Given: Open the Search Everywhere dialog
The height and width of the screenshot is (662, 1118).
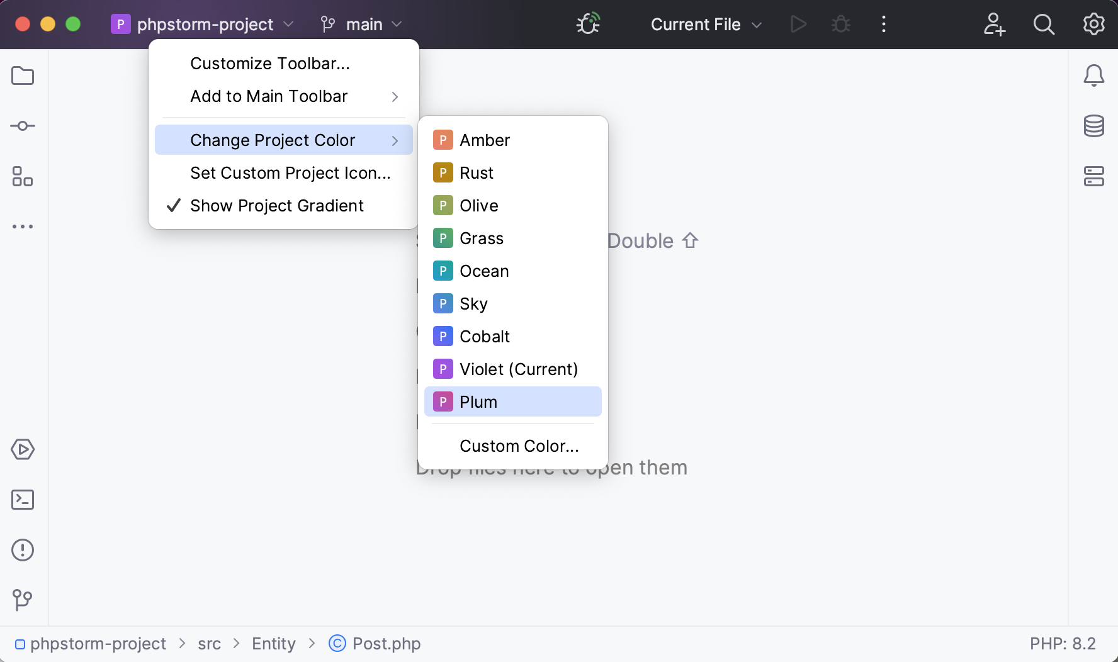Looking at the screenshot, I should click(x=1044, y=24).
